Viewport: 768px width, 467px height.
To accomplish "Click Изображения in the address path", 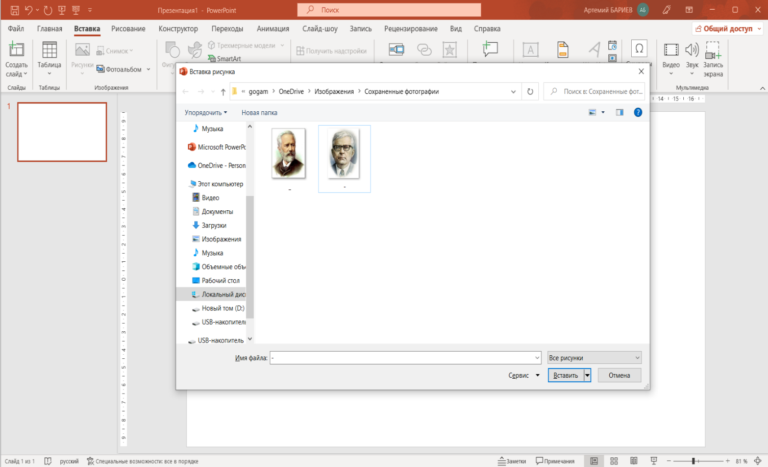I will 334,92.
